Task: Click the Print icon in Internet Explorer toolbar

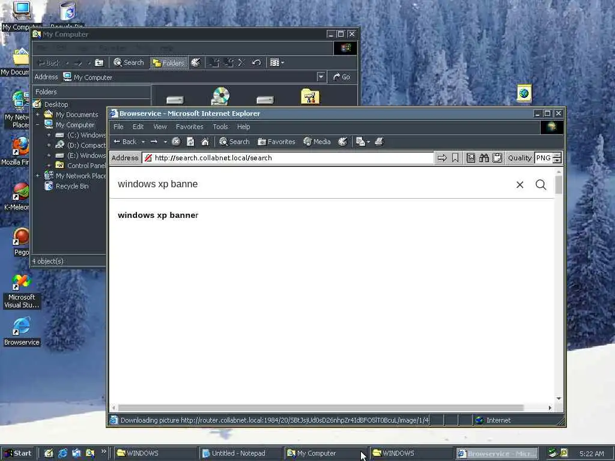Action: coord(379,142)
